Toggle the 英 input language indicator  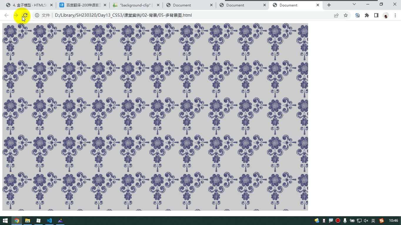(373, 221)
